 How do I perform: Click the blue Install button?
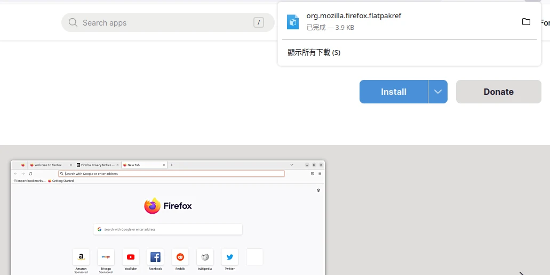pyautogui.click(x=394, y=92)
